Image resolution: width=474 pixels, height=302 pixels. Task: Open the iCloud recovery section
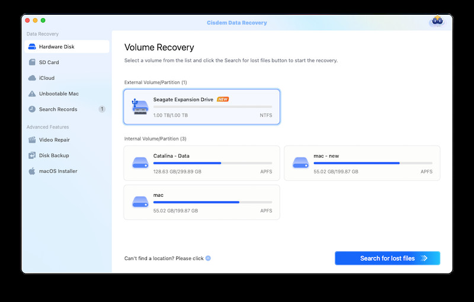coord(67,78)
